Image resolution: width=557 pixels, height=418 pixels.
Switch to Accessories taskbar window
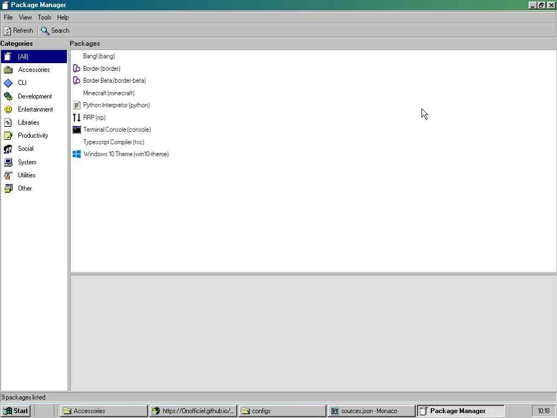(103, 411)
